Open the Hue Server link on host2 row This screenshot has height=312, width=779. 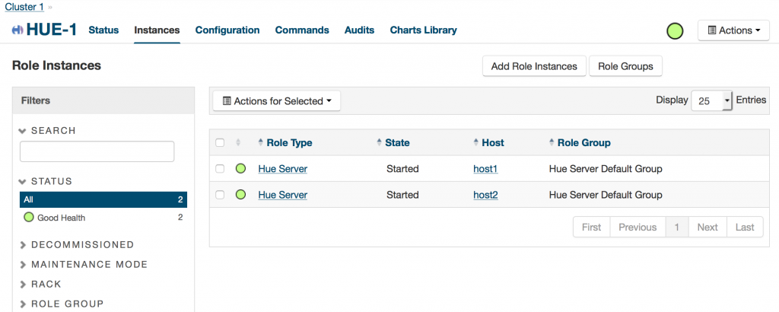point(283,195)
